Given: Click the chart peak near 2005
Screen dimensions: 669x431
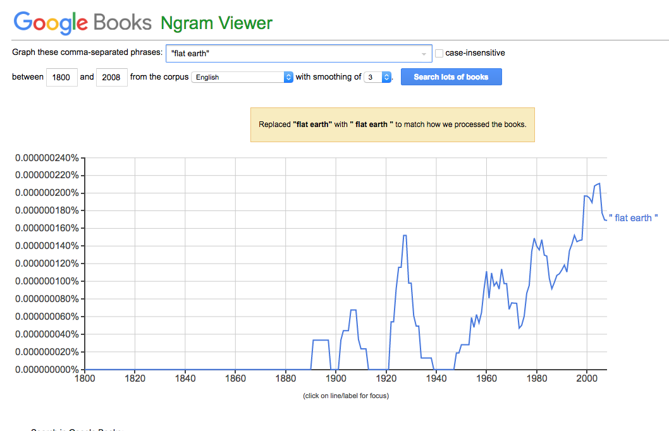Looking at the screenshot, I should tap(599, 184).
